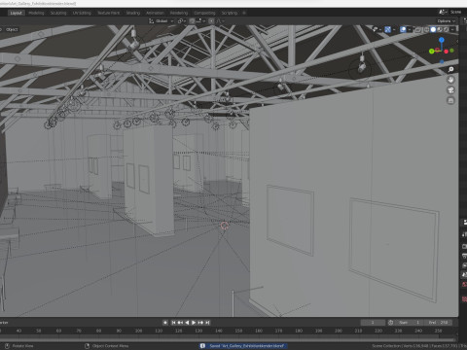Open the snapping options dropdown

point(200,21)
